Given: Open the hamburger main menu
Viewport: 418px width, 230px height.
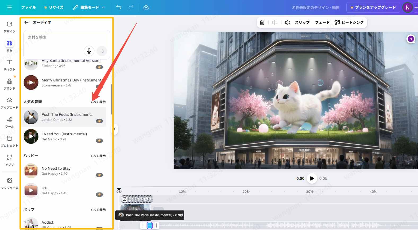Looking at the screenshot, I should [10, 7].
